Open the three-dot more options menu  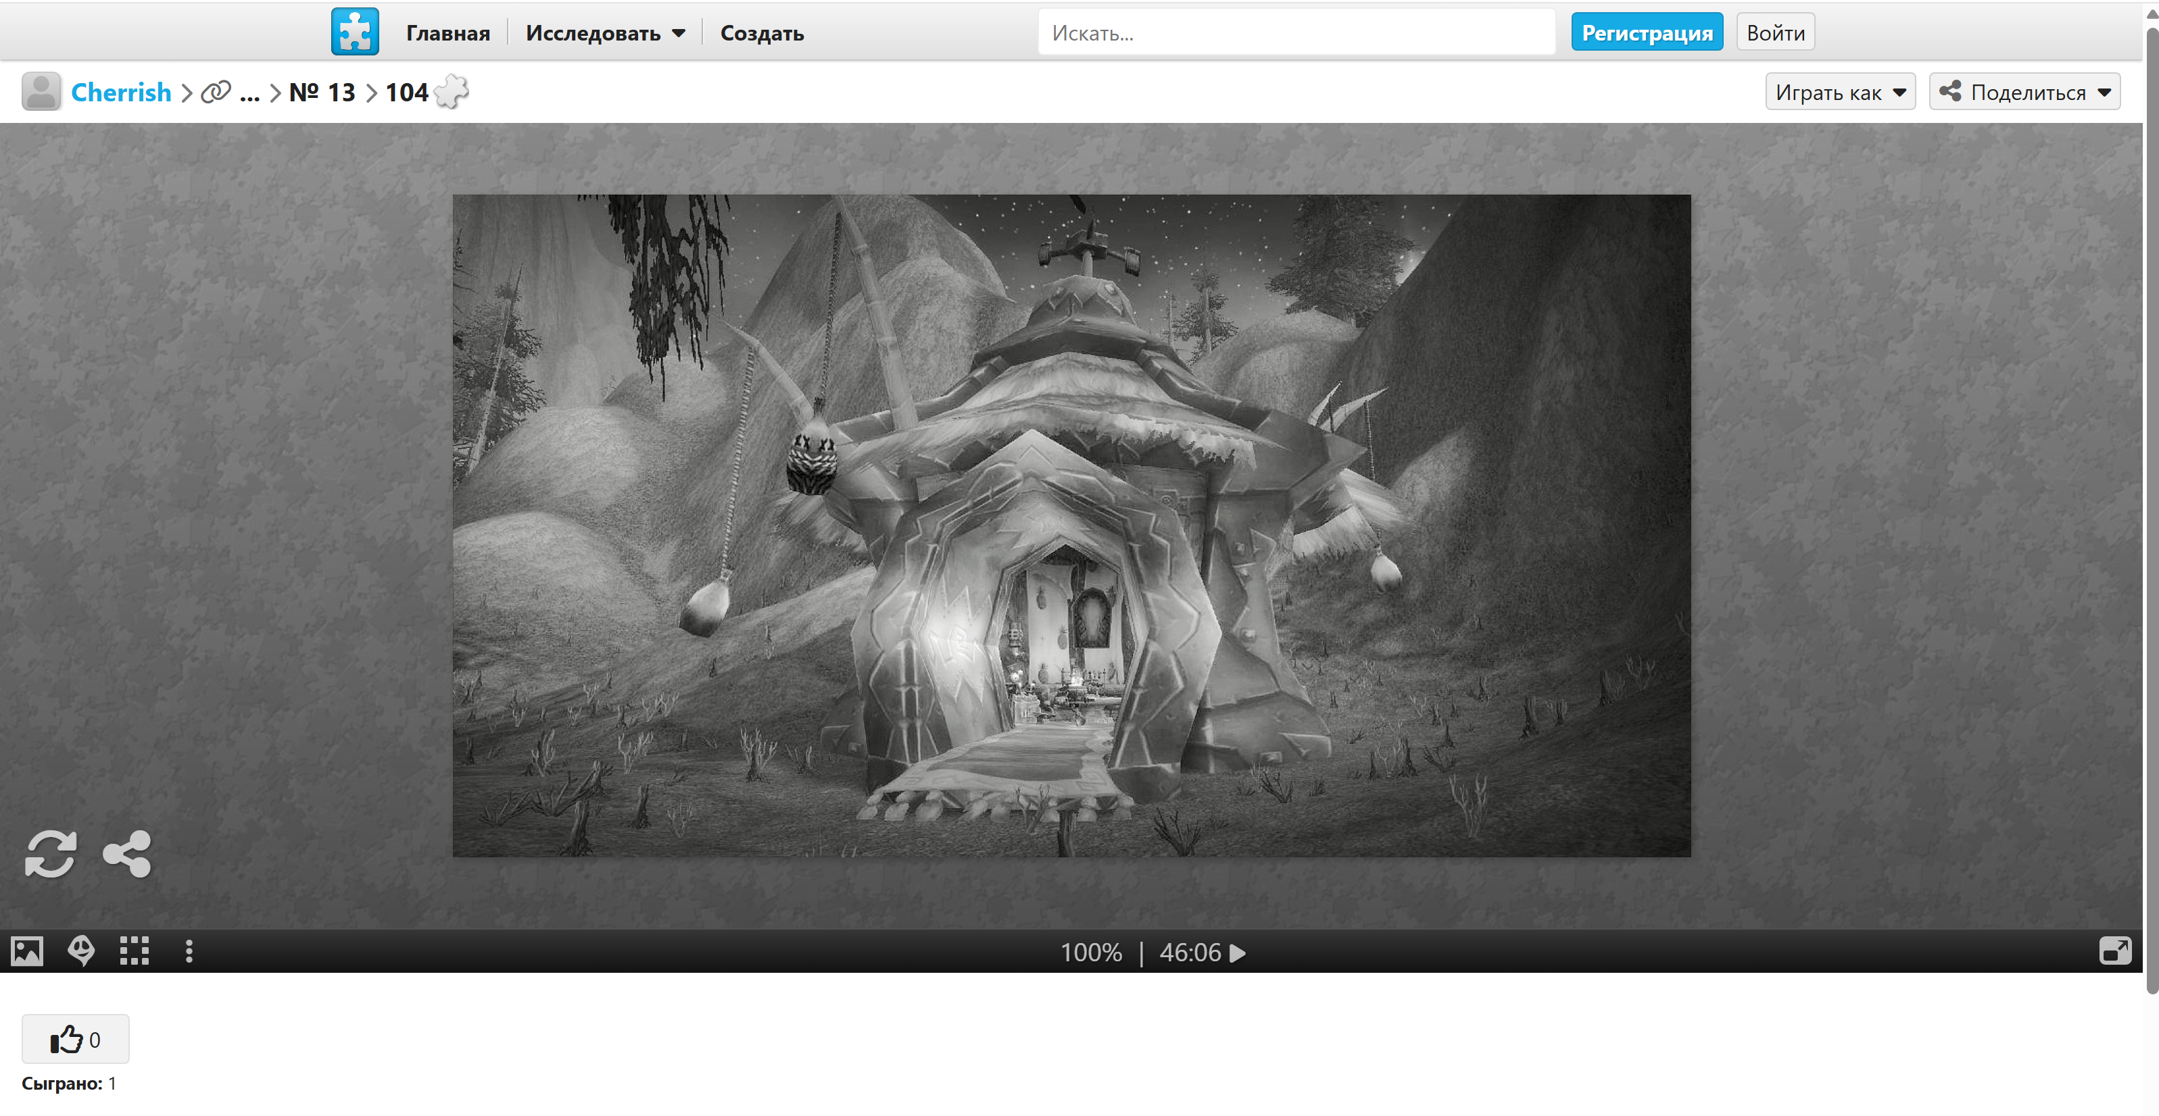(189, 952)
